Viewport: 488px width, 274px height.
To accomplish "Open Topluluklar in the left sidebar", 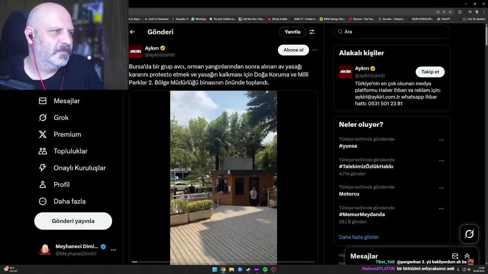I will point(63,151).
